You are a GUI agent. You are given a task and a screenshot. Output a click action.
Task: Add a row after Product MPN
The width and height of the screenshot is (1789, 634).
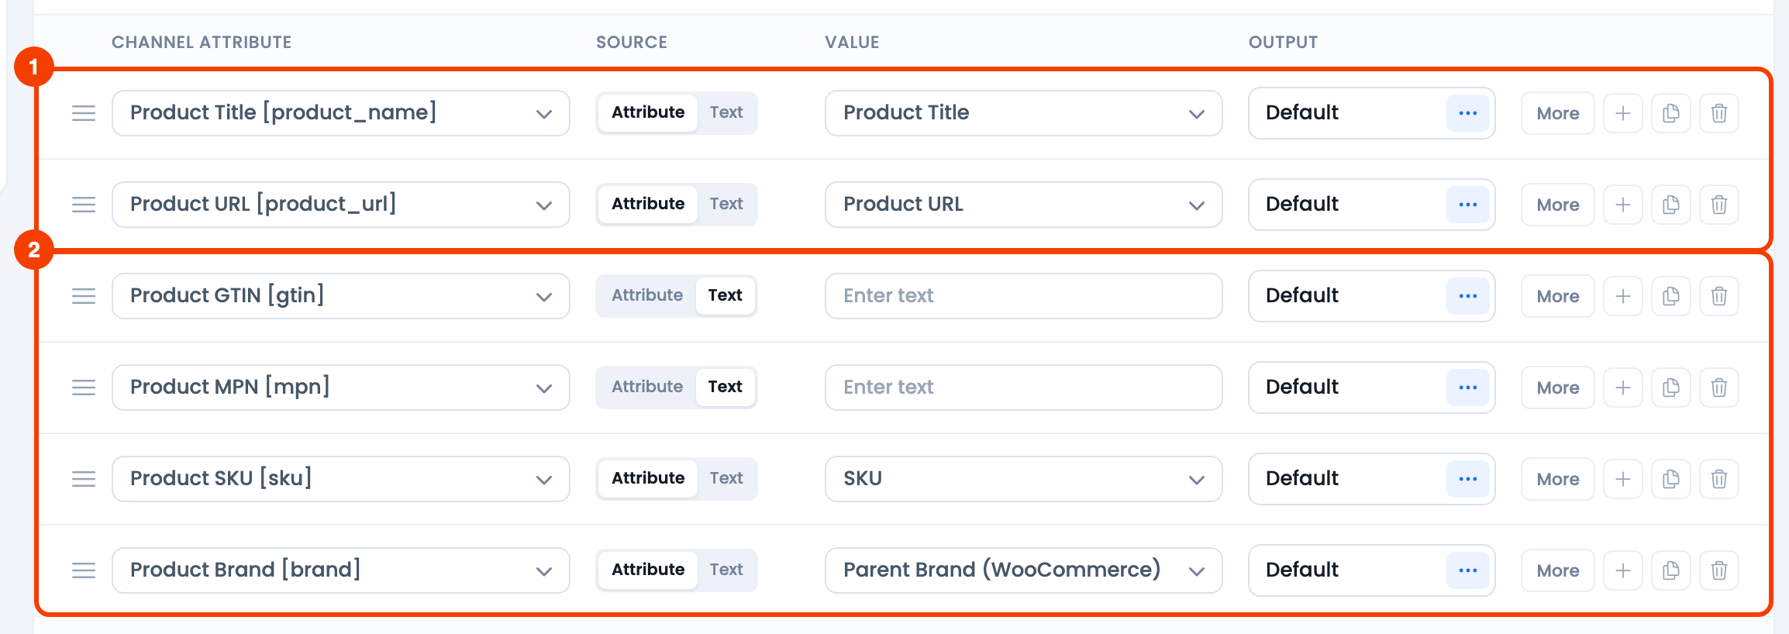tap(1622, 388)
